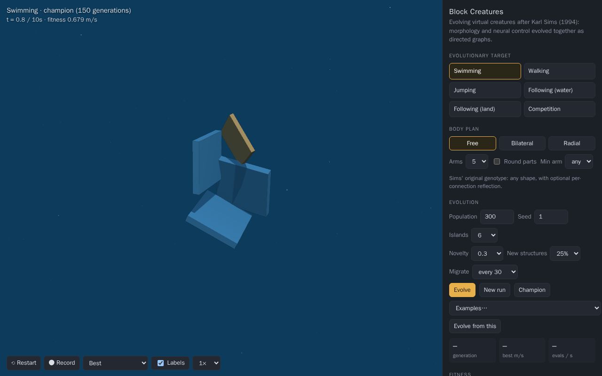Image resolution: width=602 pixels, height=376 pixels.
Task: Restart the creature simulation
Action: point(24,363)
